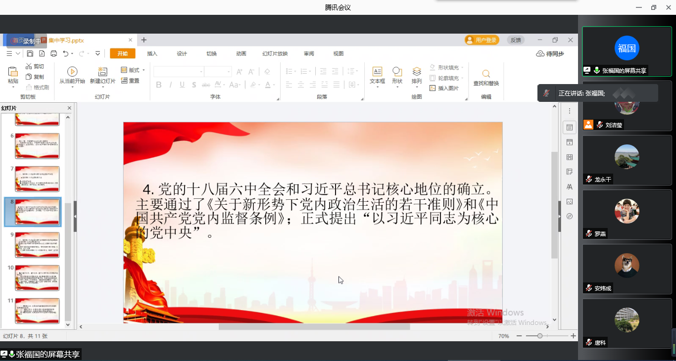Click the 新建幻灯片 new slide icon

(102, 72)
